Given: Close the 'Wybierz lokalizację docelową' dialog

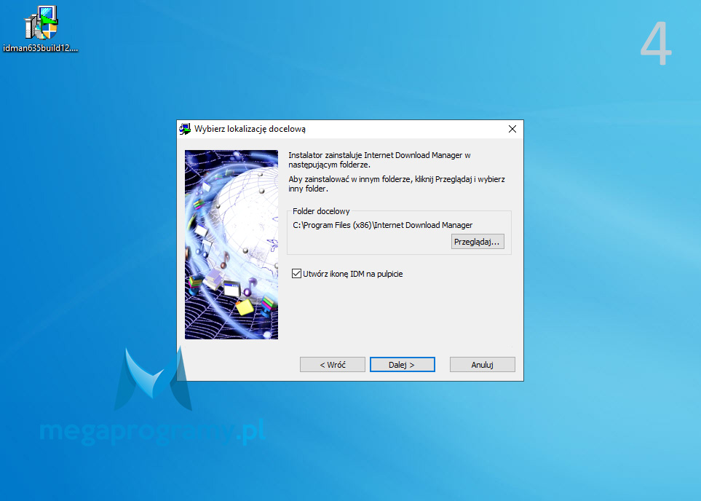Looking at the screenshot, I should [512, 130].
